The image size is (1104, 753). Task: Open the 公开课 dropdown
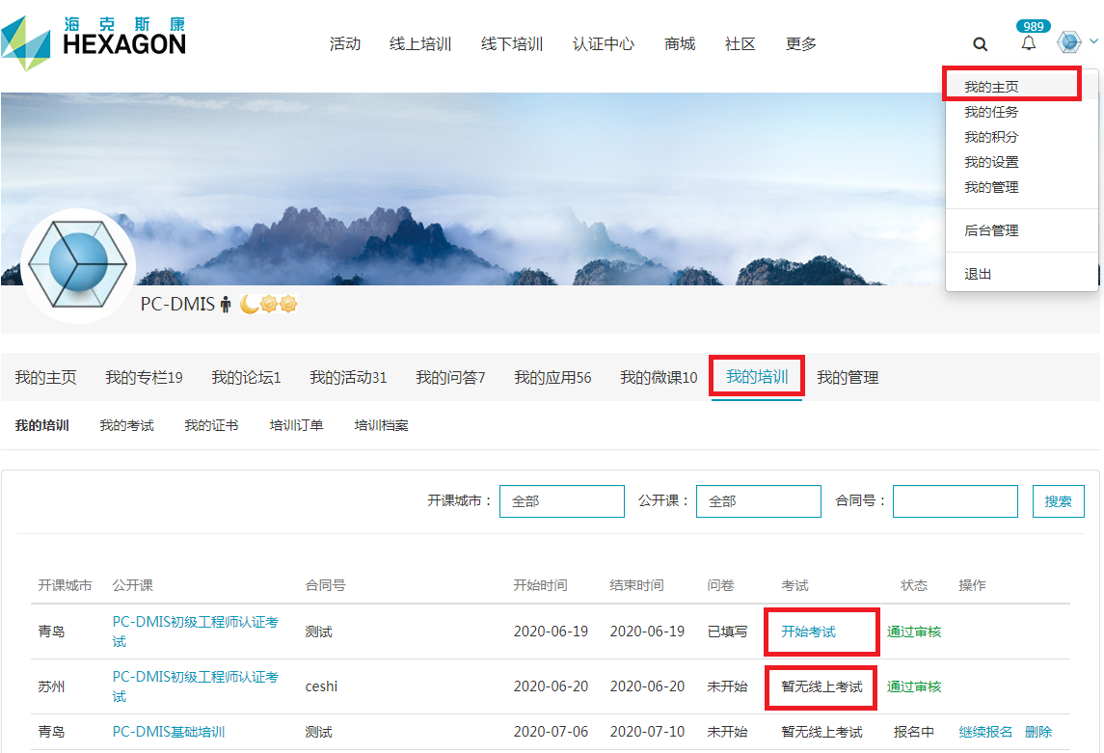[758, 501]
